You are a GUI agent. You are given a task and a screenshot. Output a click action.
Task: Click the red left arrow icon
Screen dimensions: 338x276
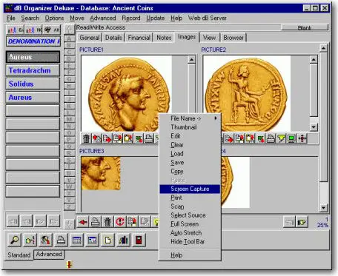[83, 222]
